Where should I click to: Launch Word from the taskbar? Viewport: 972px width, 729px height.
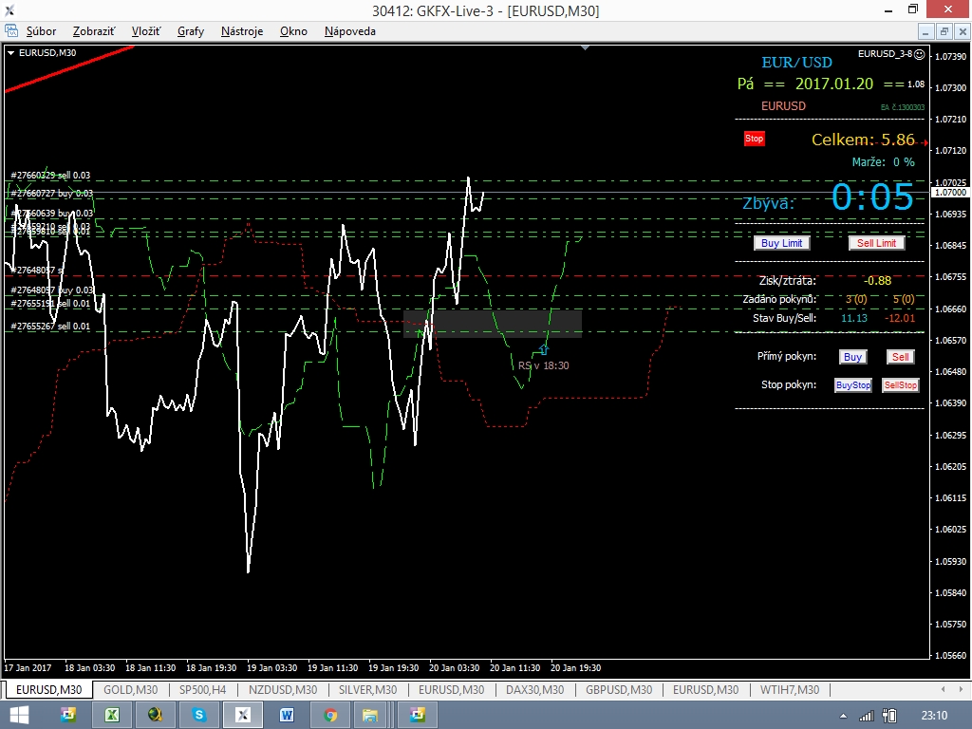(287, 715)
